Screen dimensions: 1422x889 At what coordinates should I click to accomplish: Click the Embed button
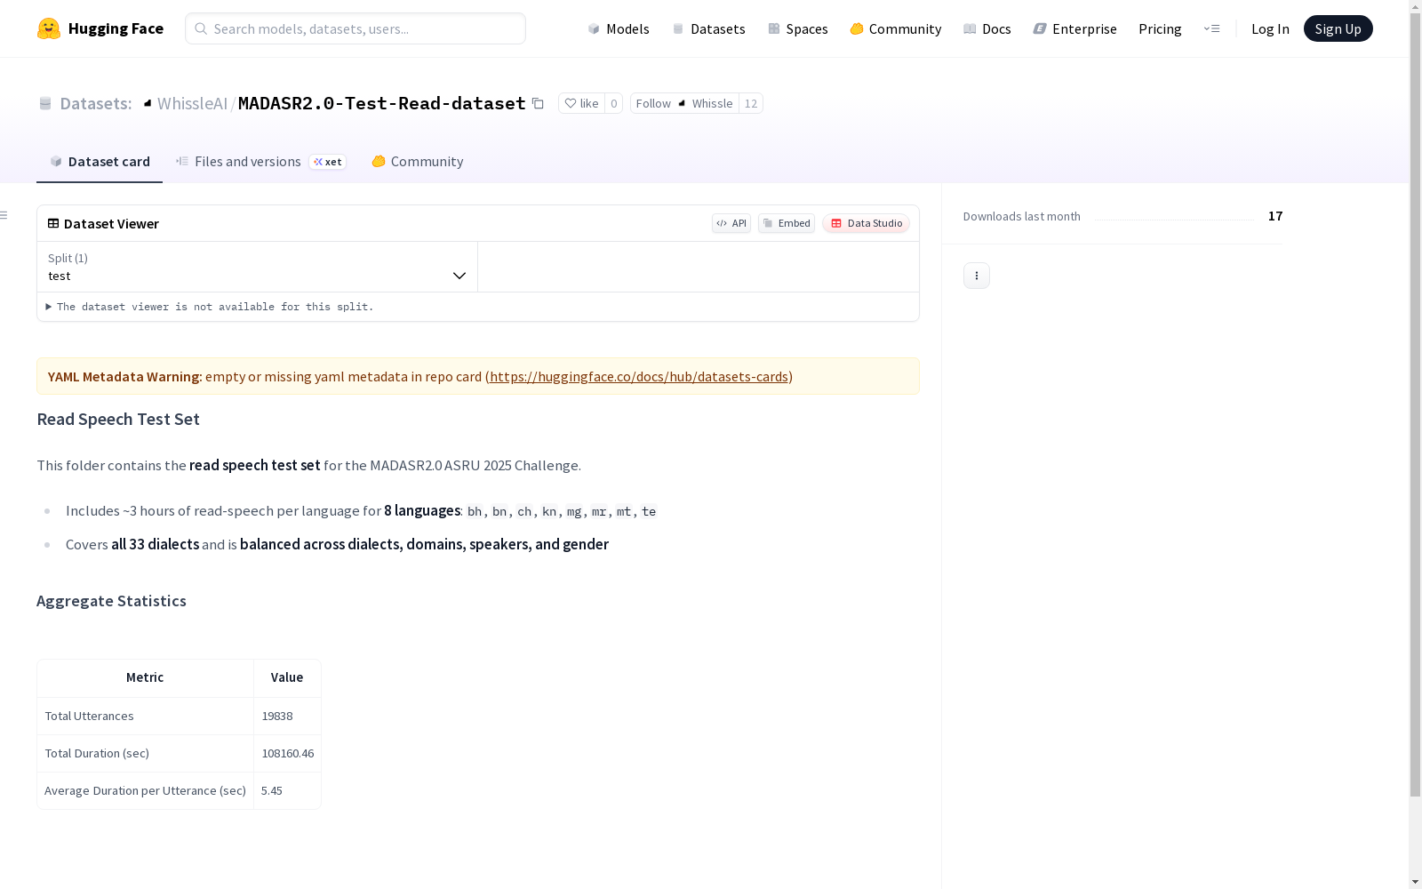point(787,223)
